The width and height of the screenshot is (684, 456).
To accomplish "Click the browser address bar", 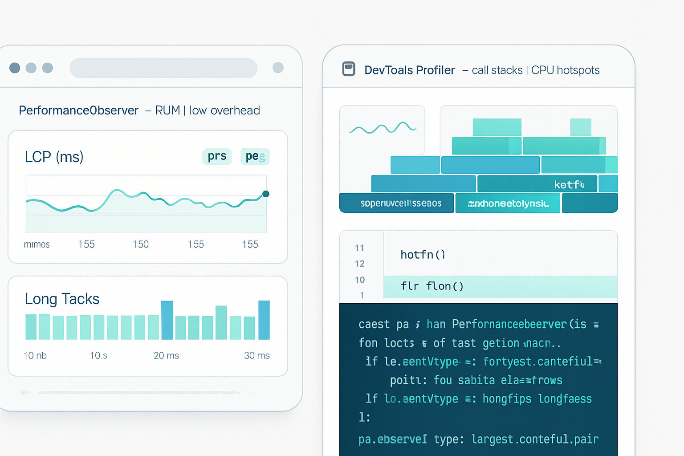I will (163, 68).
